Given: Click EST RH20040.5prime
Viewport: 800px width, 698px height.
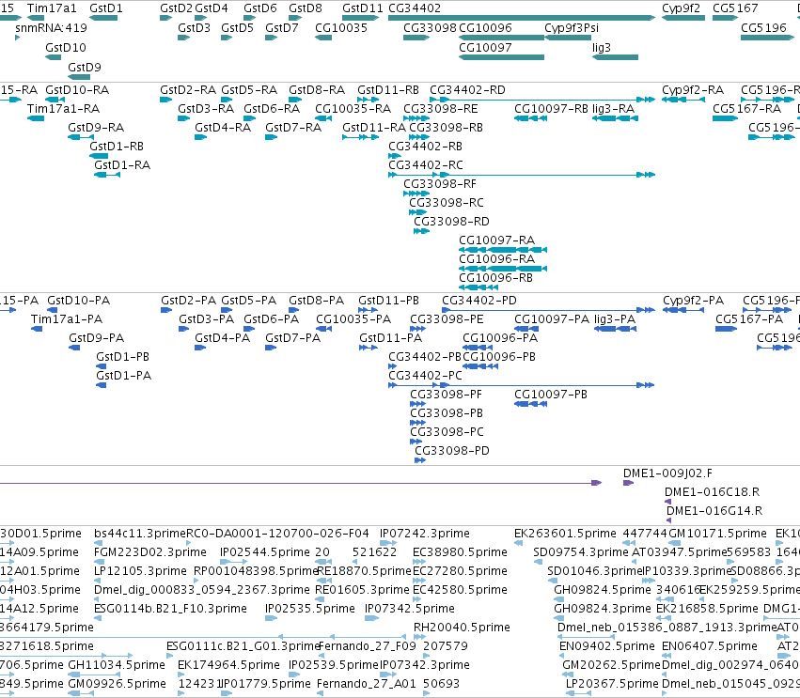Looking at the screenshot, I should pyautogui.click(x=420, y=637).
